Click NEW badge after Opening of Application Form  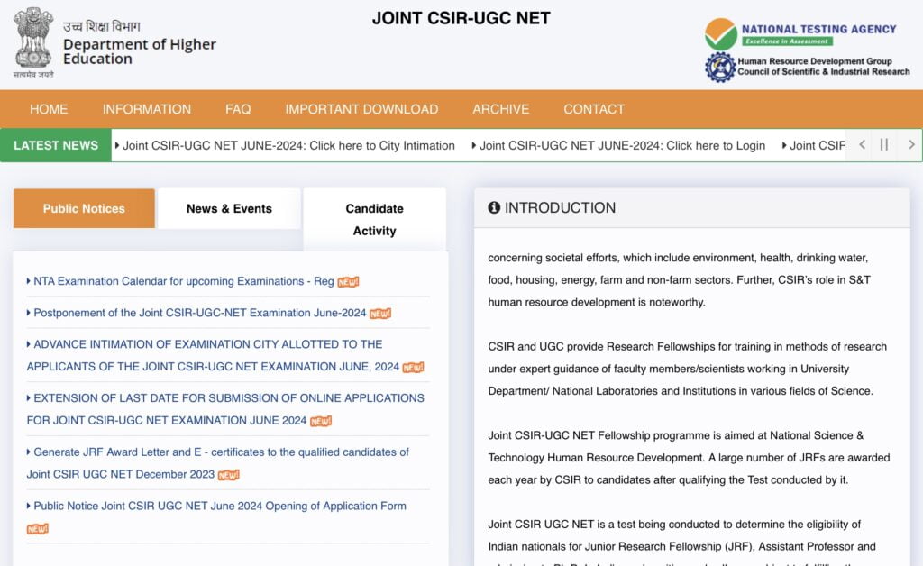tap(38, 529)
